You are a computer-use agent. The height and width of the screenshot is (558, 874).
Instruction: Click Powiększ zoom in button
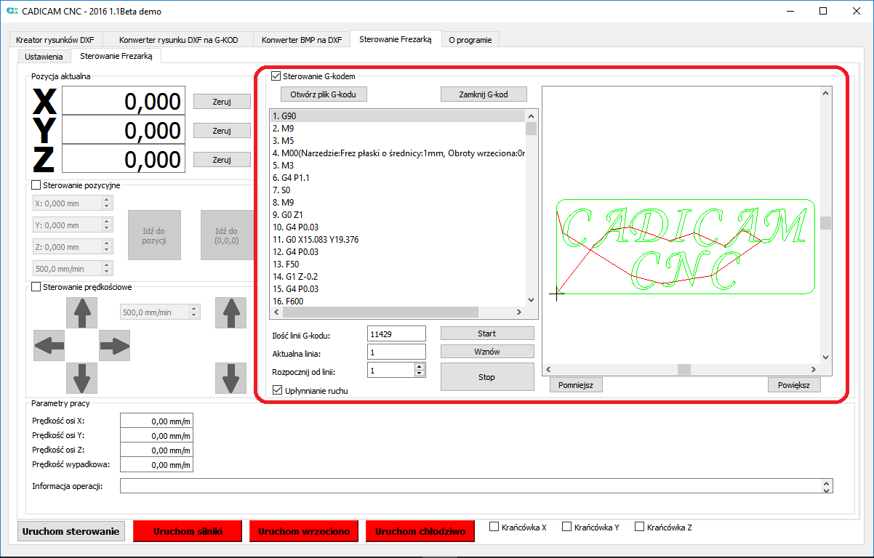tap(794, 385)
